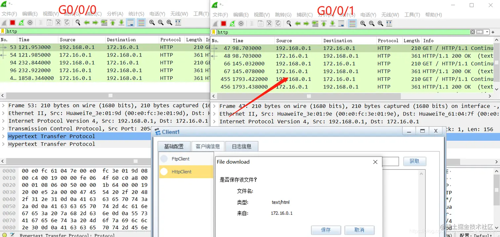Click G0/0/1 packet list horizontal scrollbar

309,96
